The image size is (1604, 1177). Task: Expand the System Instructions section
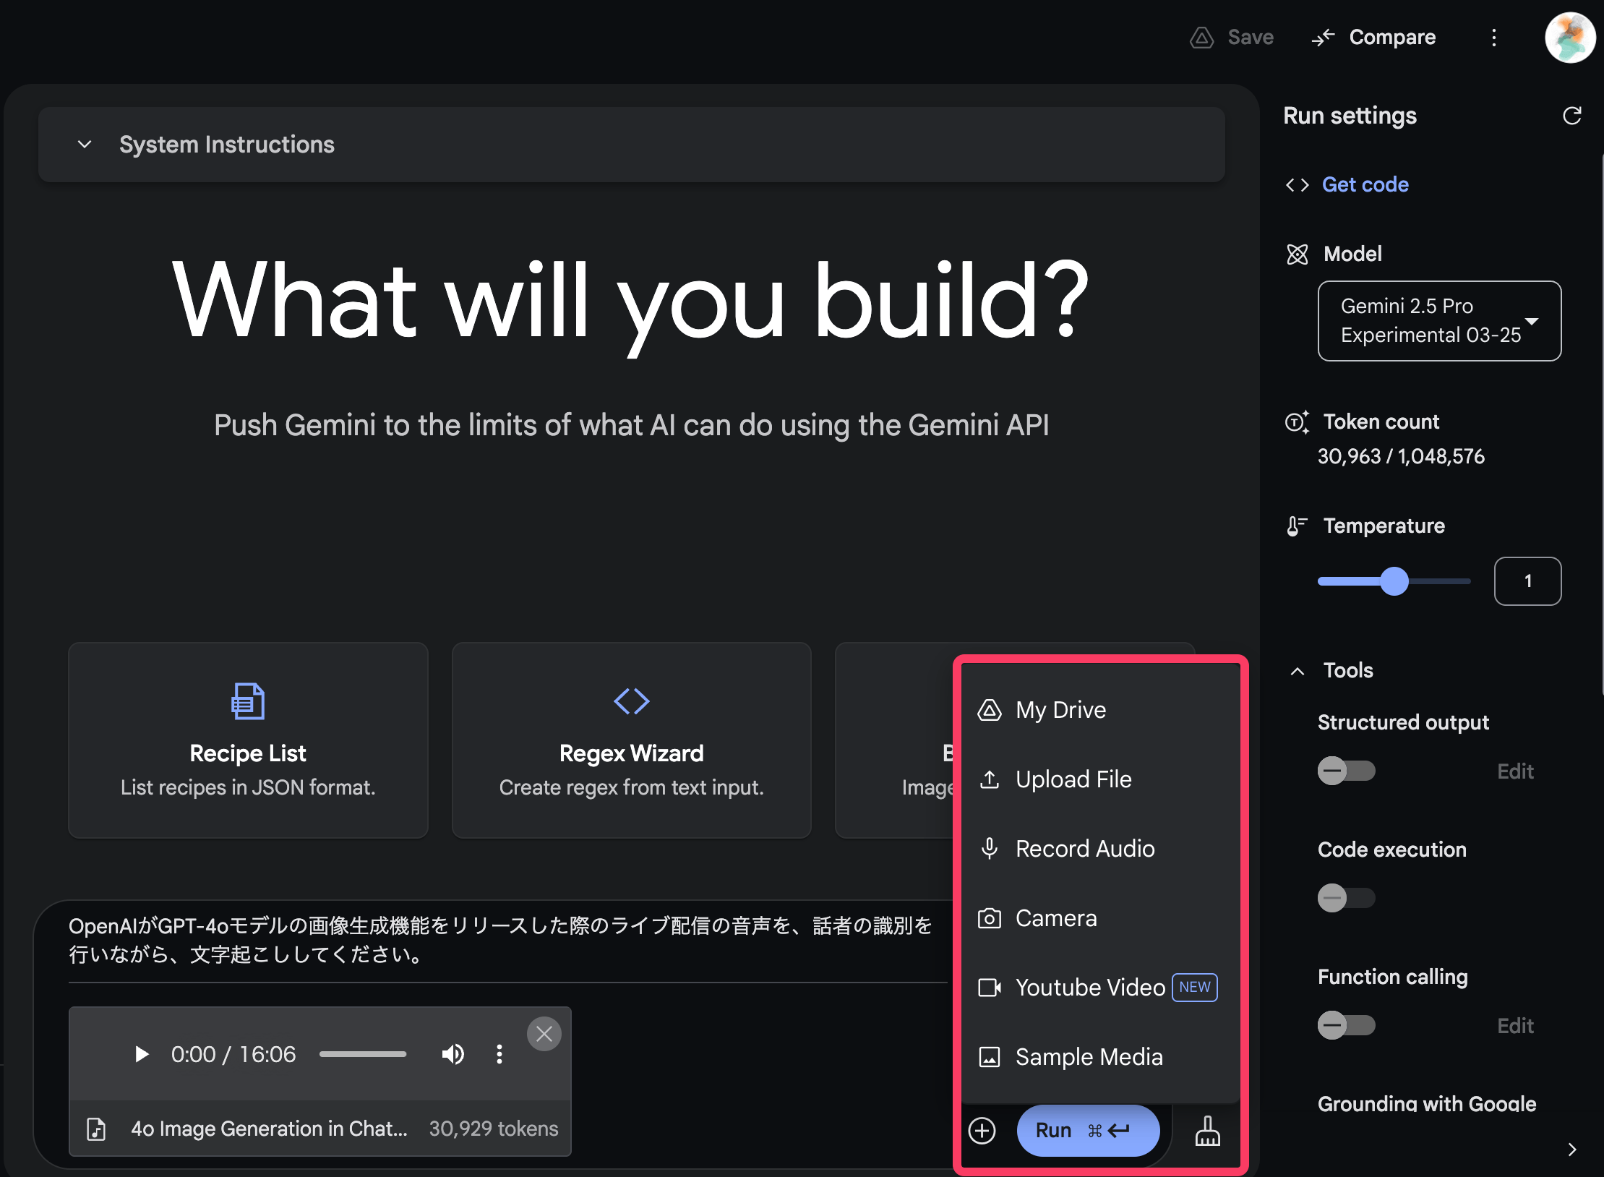click(x=85, y=145)
